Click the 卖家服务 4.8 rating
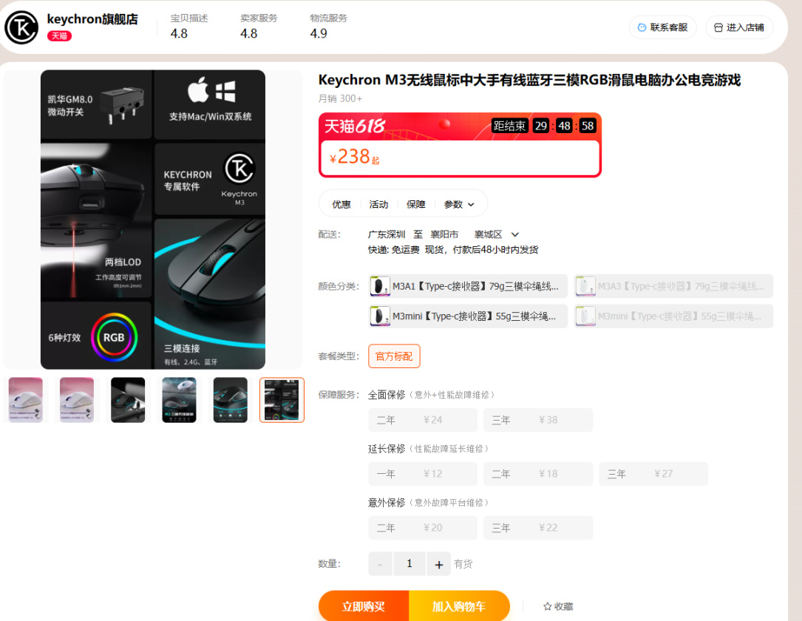Viewport: 802px width, 621px height. tap(258, 26)
